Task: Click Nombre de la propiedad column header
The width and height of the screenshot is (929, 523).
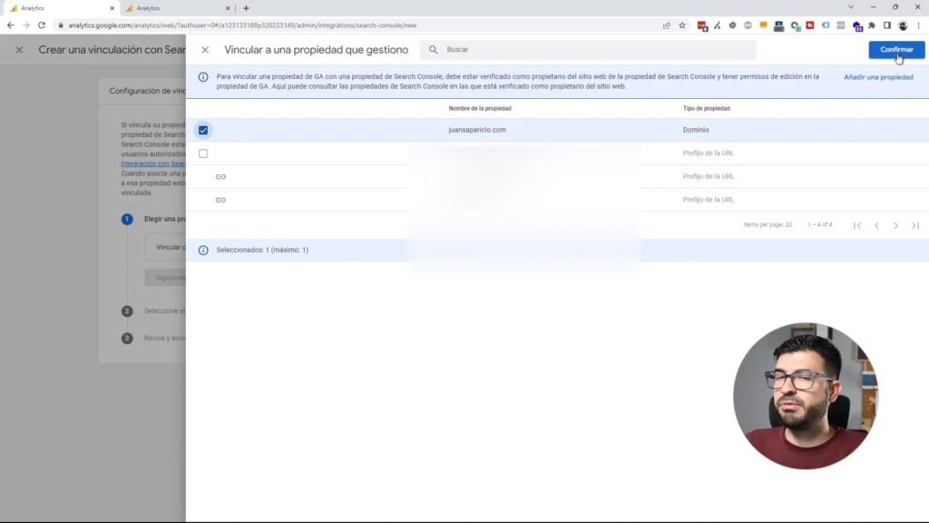Action: 480,109
